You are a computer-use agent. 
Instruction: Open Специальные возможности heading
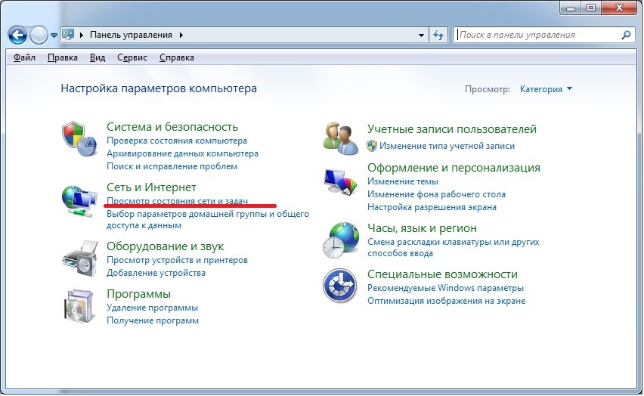442,274
